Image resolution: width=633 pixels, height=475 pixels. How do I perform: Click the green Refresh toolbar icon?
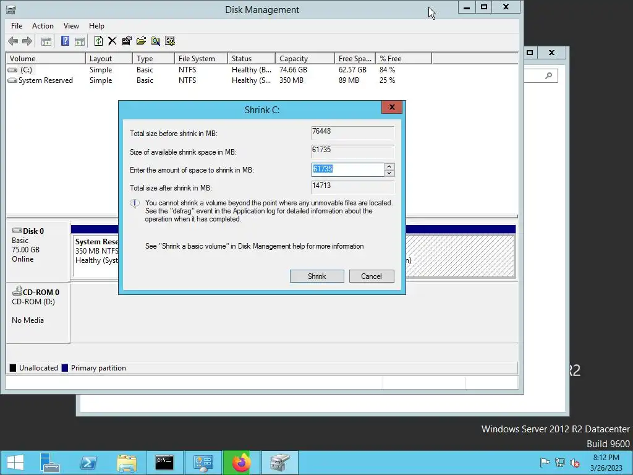(x=98, y=41)
